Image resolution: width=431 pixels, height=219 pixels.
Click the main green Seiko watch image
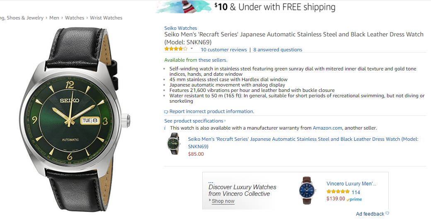coord(74,119)
